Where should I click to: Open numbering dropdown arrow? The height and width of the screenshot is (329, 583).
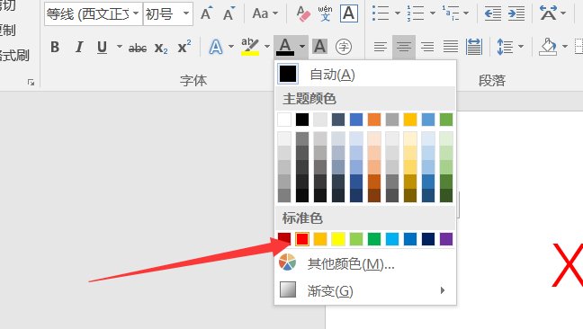[x=433, y=13]
